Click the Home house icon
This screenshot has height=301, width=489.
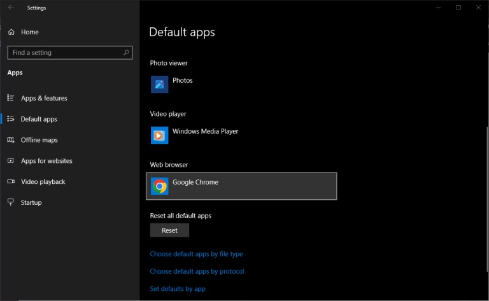pyautogui.click(x=11, y=32)
